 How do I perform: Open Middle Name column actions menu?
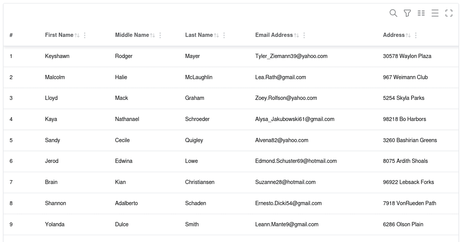pos(160,35)
